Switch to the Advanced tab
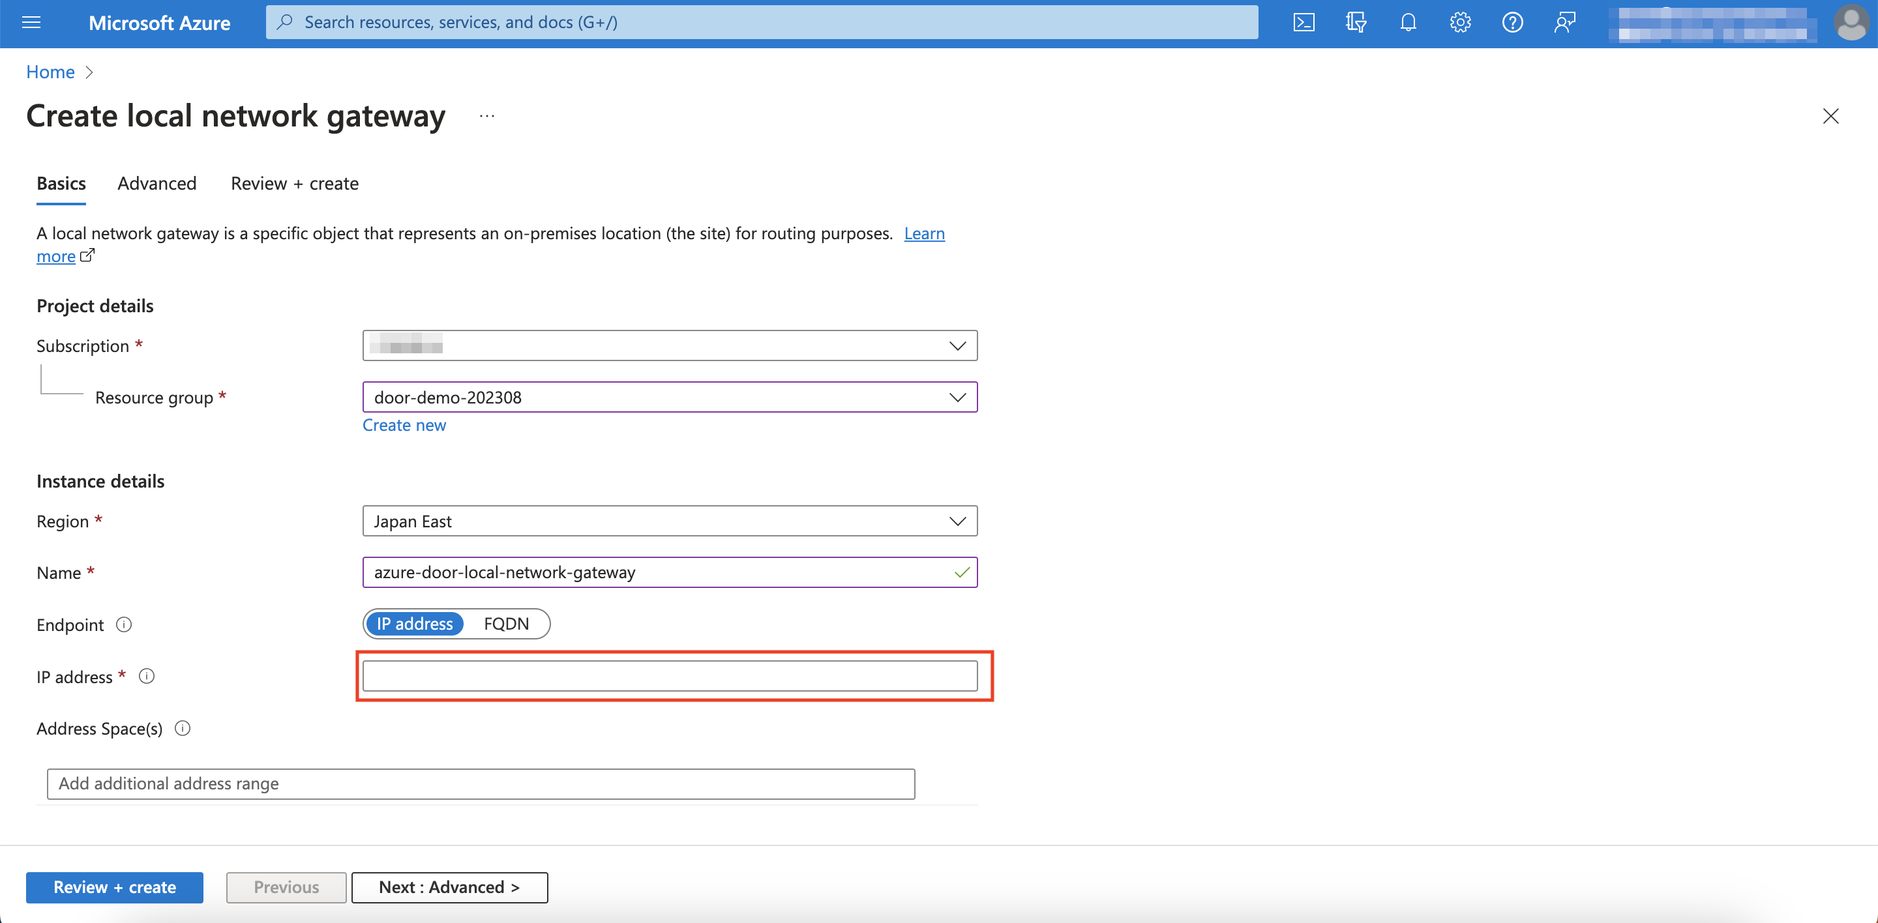Viewport: 1878px width, 923px height. pos(156,184)
